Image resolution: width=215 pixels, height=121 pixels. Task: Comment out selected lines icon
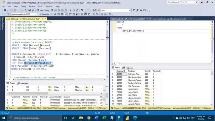point(94,14)
